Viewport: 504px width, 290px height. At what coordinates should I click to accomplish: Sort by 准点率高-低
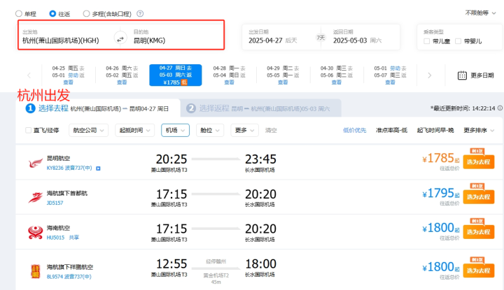point(391,130)
